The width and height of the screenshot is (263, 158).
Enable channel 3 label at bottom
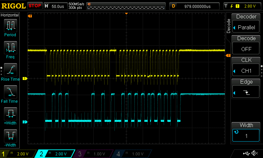tap(93, 154)
